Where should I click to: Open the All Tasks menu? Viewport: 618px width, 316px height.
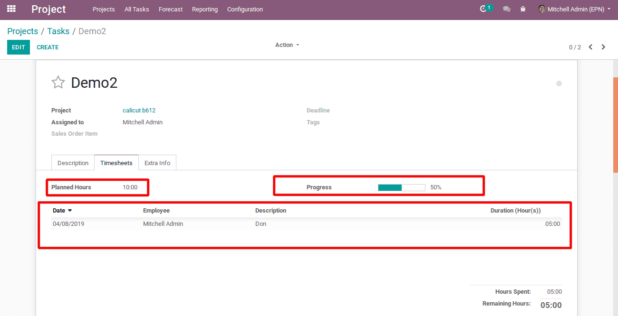click(x=136, y=9)
